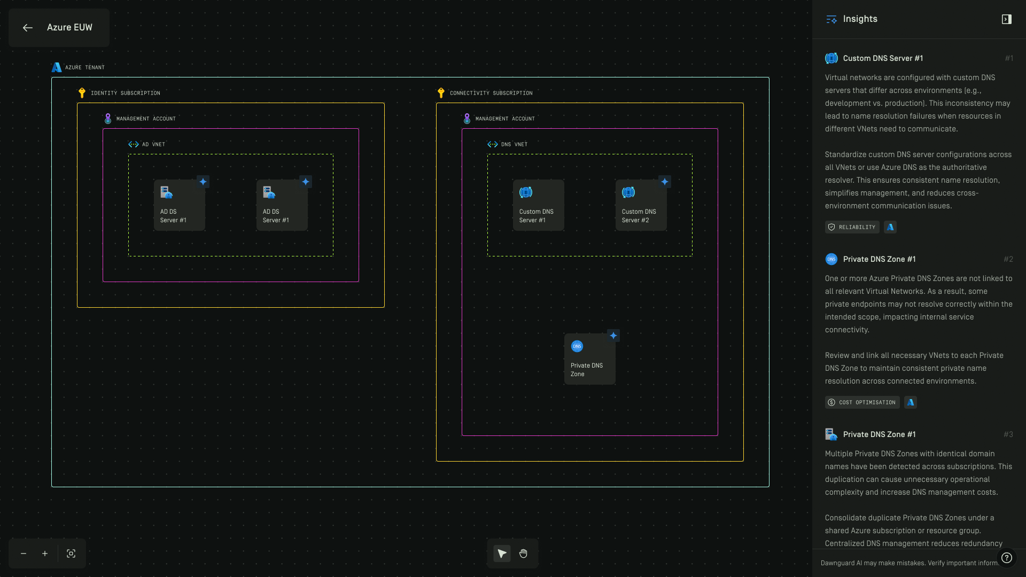Click the Cost Optimisation tag
1026x577 pixels.
(862, 402)
